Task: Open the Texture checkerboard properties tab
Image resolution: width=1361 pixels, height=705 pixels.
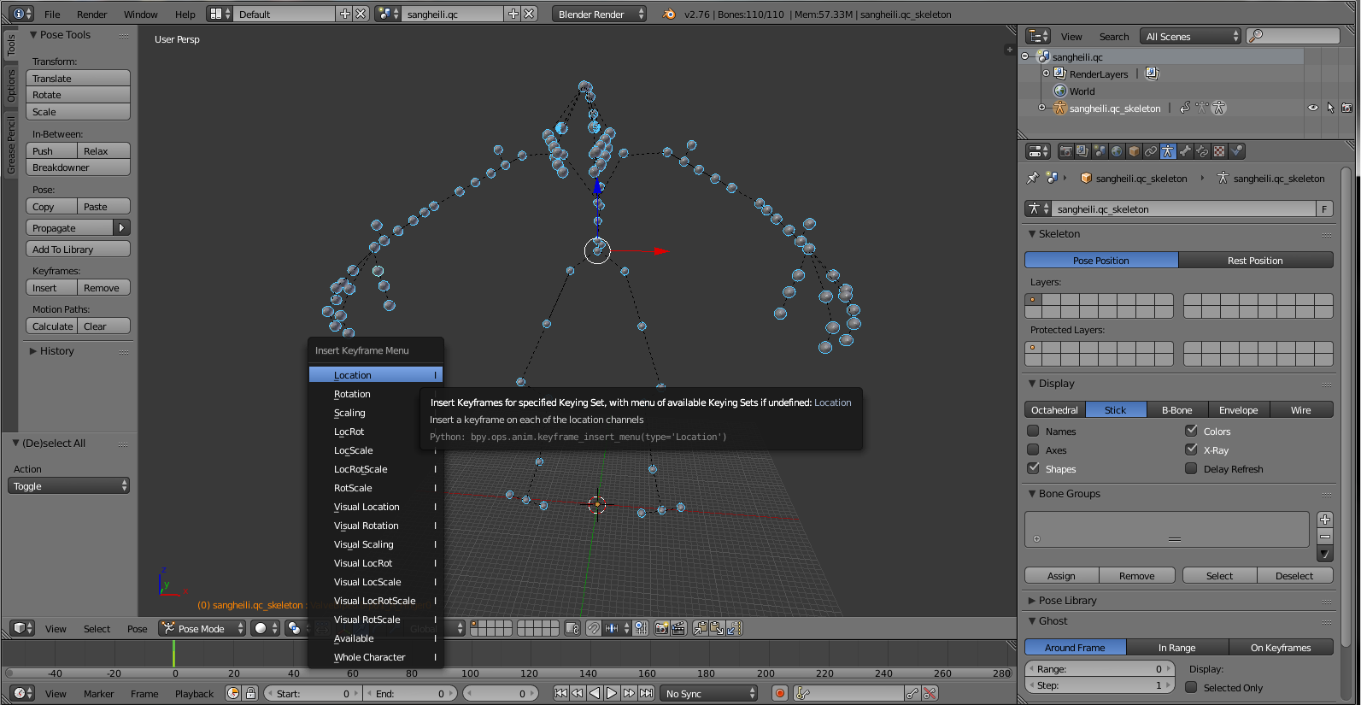Action: click(x=1219, y=151)
